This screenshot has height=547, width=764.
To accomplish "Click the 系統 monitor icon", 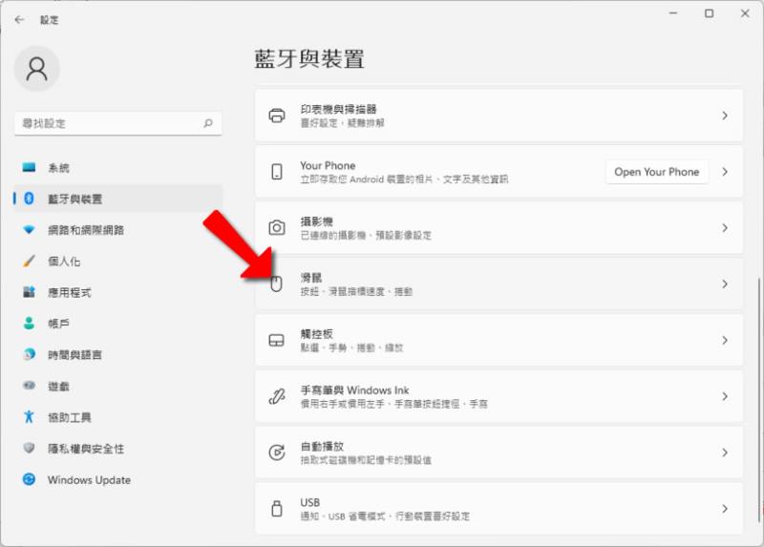I will click(x=29, y=168).
